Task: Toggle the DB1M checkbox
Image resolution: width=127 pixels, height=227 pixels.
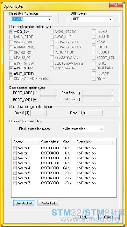Action: (94, 79)
